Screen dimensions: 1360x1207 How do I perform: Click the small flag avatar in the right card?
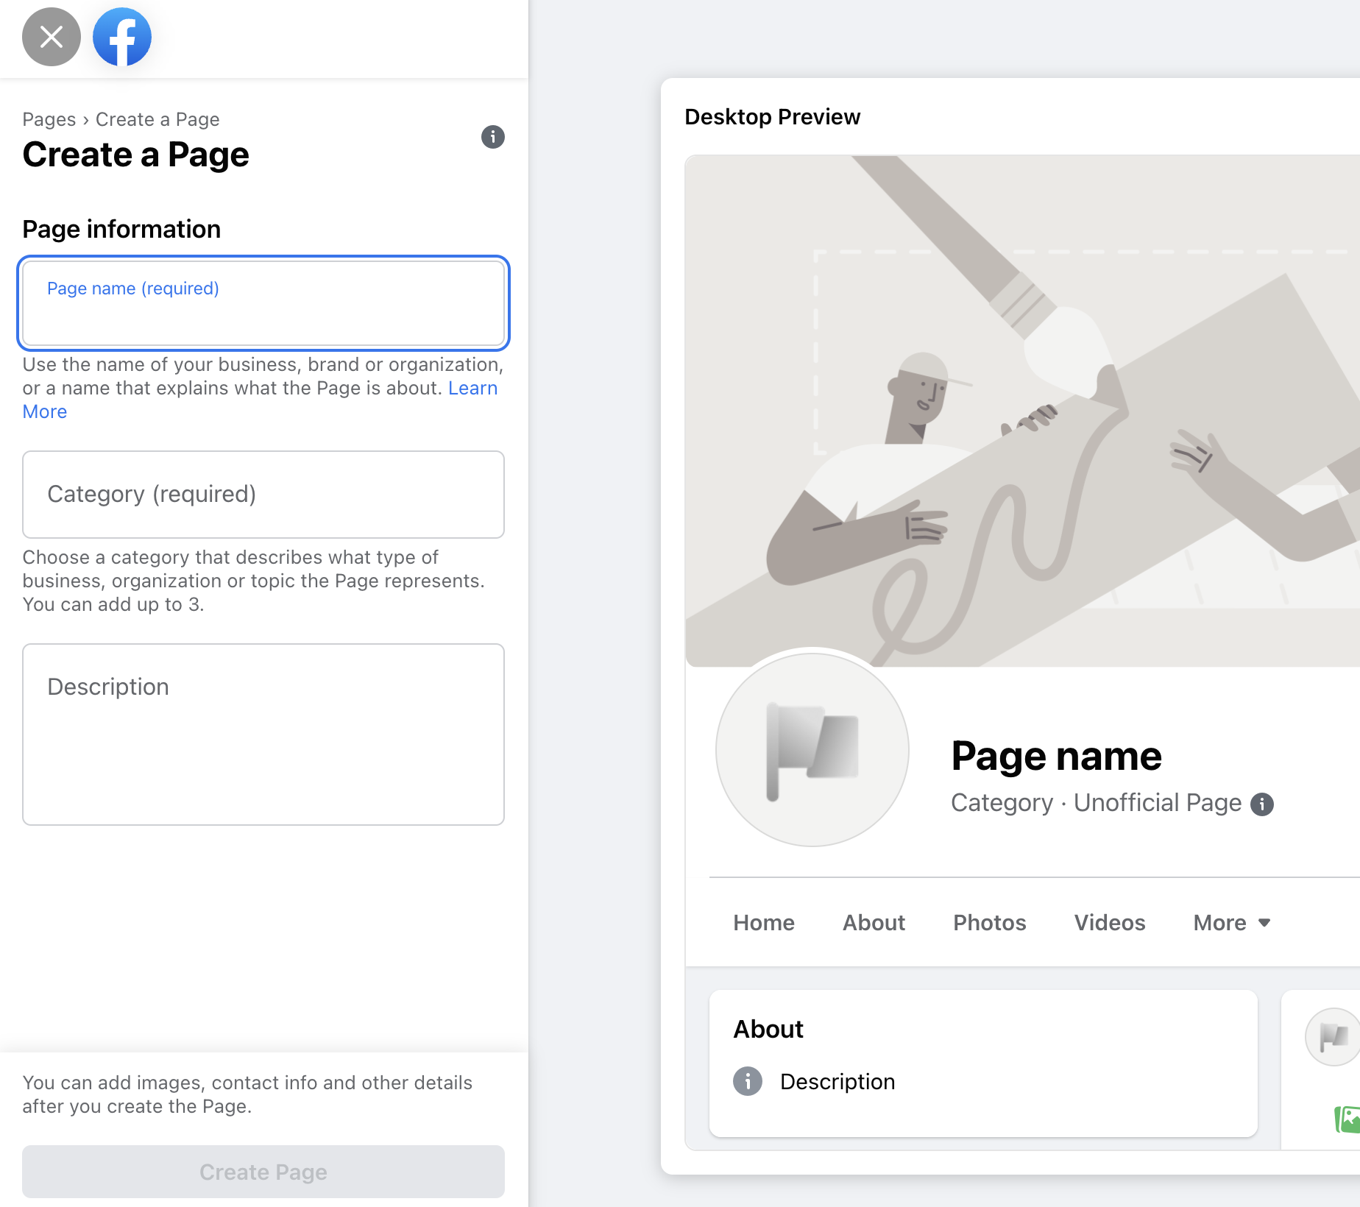(1333, 1037)
